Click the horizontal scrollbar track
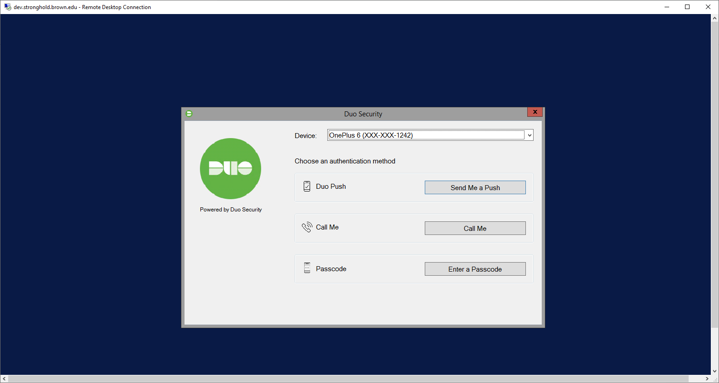 click(x=696, y=379)
